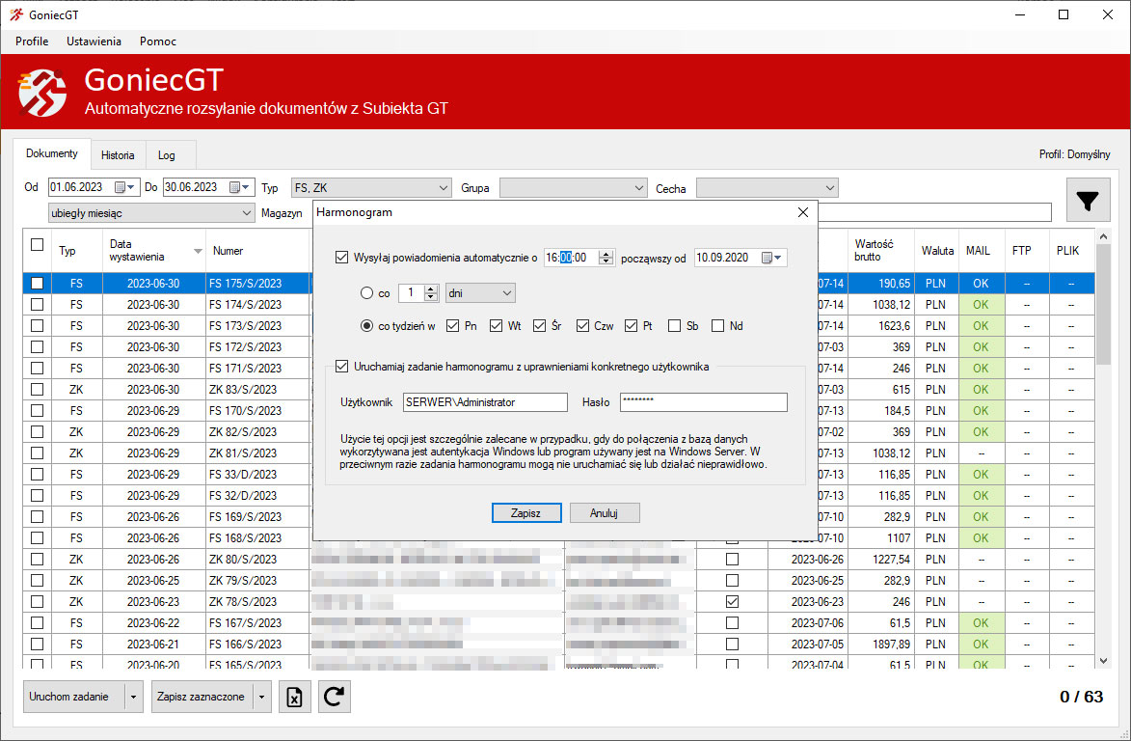Click the stepper arrows of the 'co' value
1131x741 pixels.
[431, 293]
